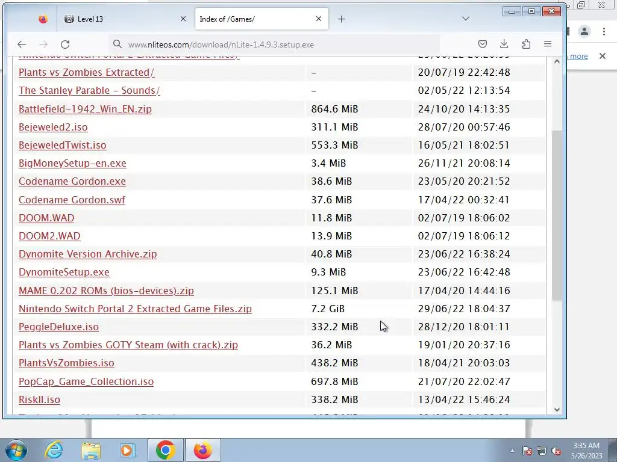
Task: Download BigMoneySetup-en.exe
Action: (72, 163)
